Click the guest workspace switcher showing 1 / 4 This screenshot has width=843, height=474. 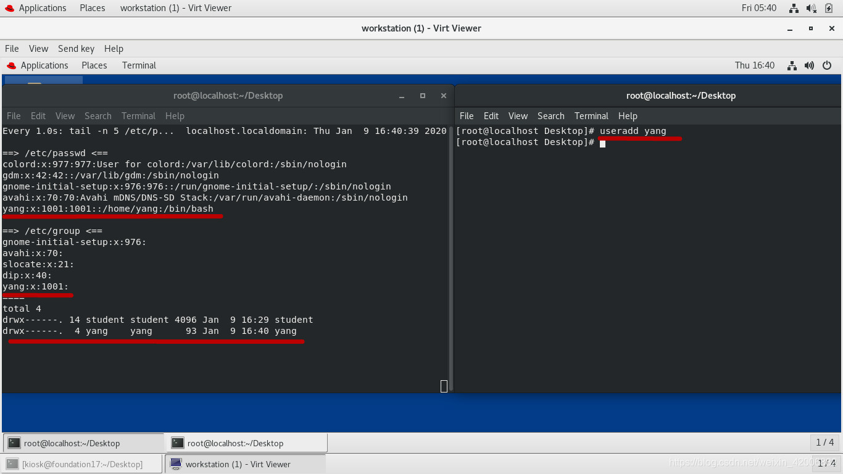click(x=824, y=443)
